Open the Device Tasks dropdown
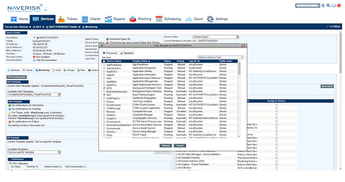 tap(216, 37)
